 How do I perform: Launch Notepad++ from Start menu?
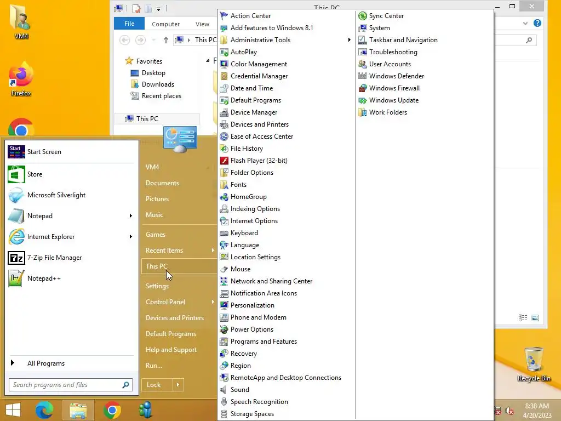tap(71, 278)
